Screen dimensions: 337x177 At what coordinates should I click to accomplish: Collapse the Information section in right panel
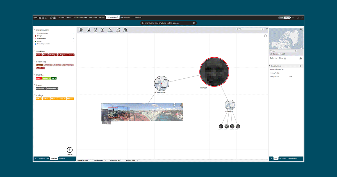[x=270, y=66]
